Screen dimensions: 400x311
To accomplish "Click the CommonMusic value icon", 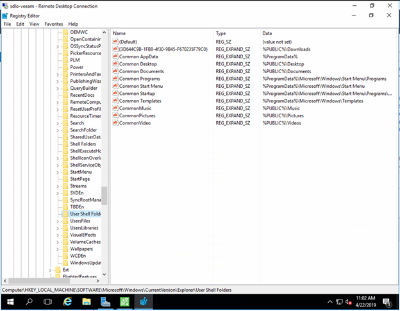I will [115, 108].
